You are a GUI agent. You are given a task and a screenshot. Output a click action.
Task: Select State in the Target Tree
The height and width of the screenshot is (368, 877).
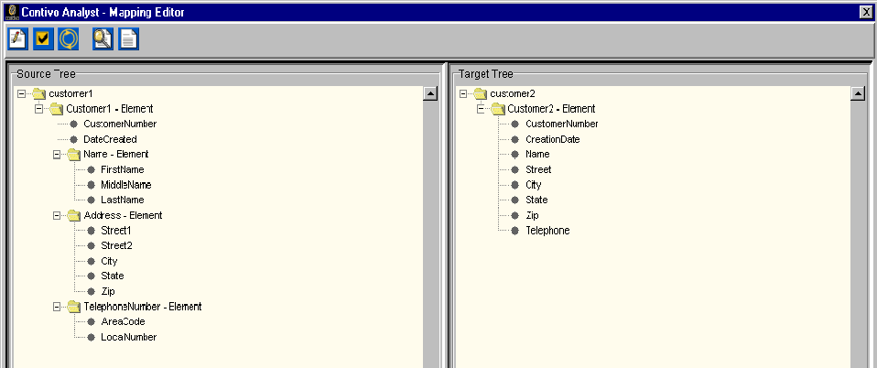click(x=537, y=200)
